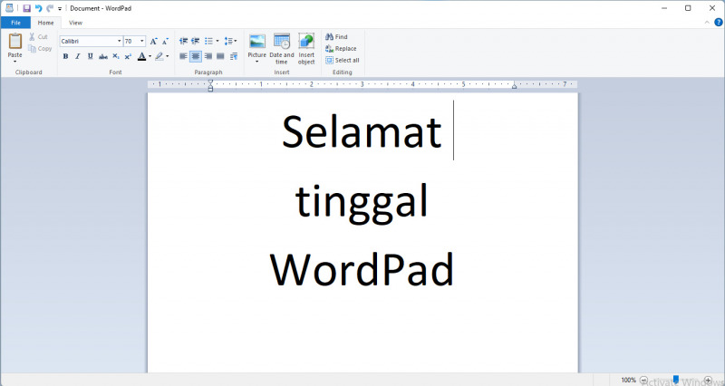
Task: Open the Calibri font family dropdown
Action: [119, 42]
